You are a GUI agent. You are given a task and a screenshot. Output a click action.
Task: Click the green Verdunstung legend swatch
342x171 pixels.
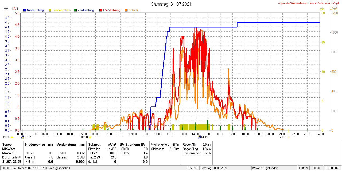pos(75,10)
